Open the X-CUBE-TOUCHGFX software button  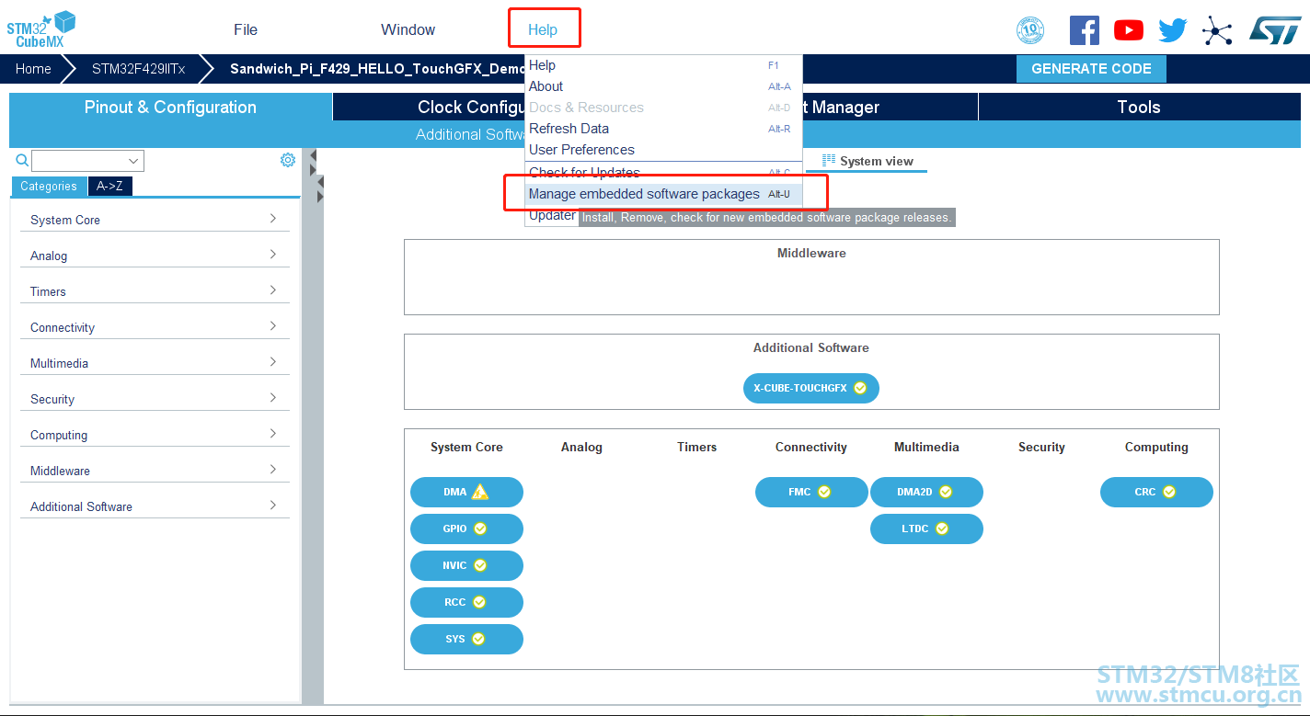pos(811,388)
